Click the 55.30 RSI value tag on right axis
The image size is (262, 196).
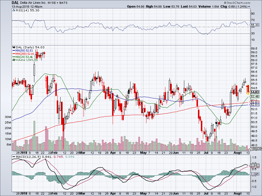(255, 25)
